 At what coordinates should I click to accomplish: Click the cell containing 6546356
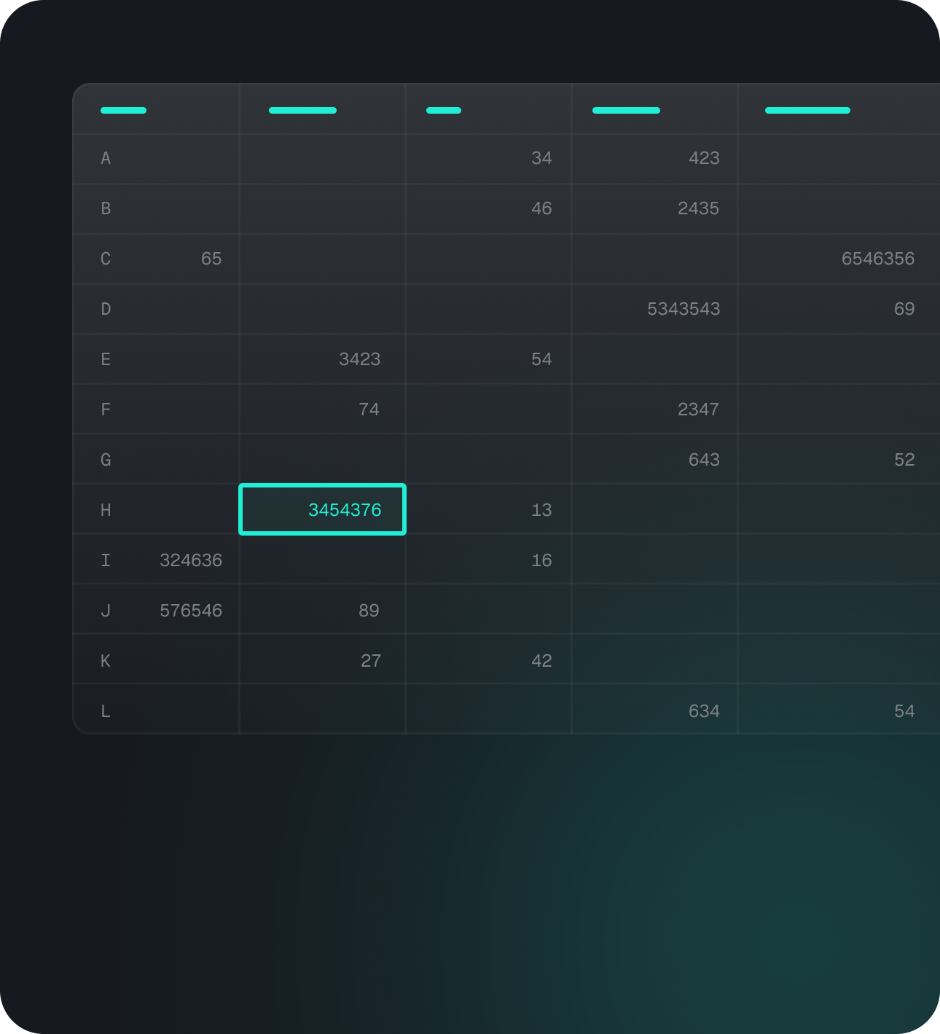tap(878, 259)
